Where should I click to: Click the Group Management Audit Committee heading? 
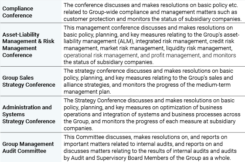(x=28, y=148)
